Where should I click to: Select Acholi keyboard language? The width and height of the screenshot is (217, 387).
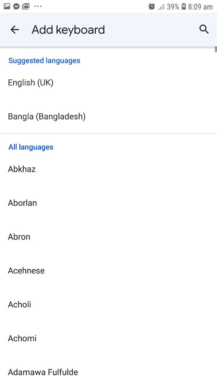(20, 304)
